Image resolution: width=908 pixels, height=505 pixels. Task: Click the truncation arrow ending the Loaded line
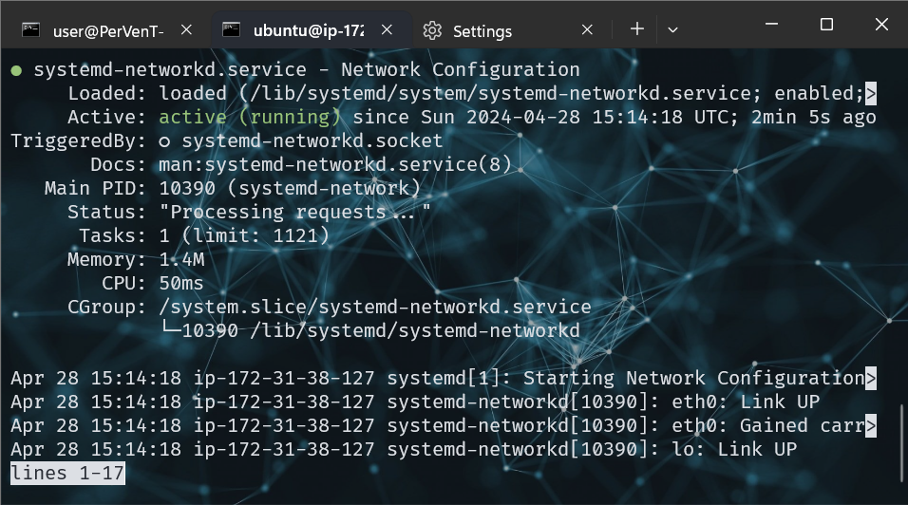point(870,94)
